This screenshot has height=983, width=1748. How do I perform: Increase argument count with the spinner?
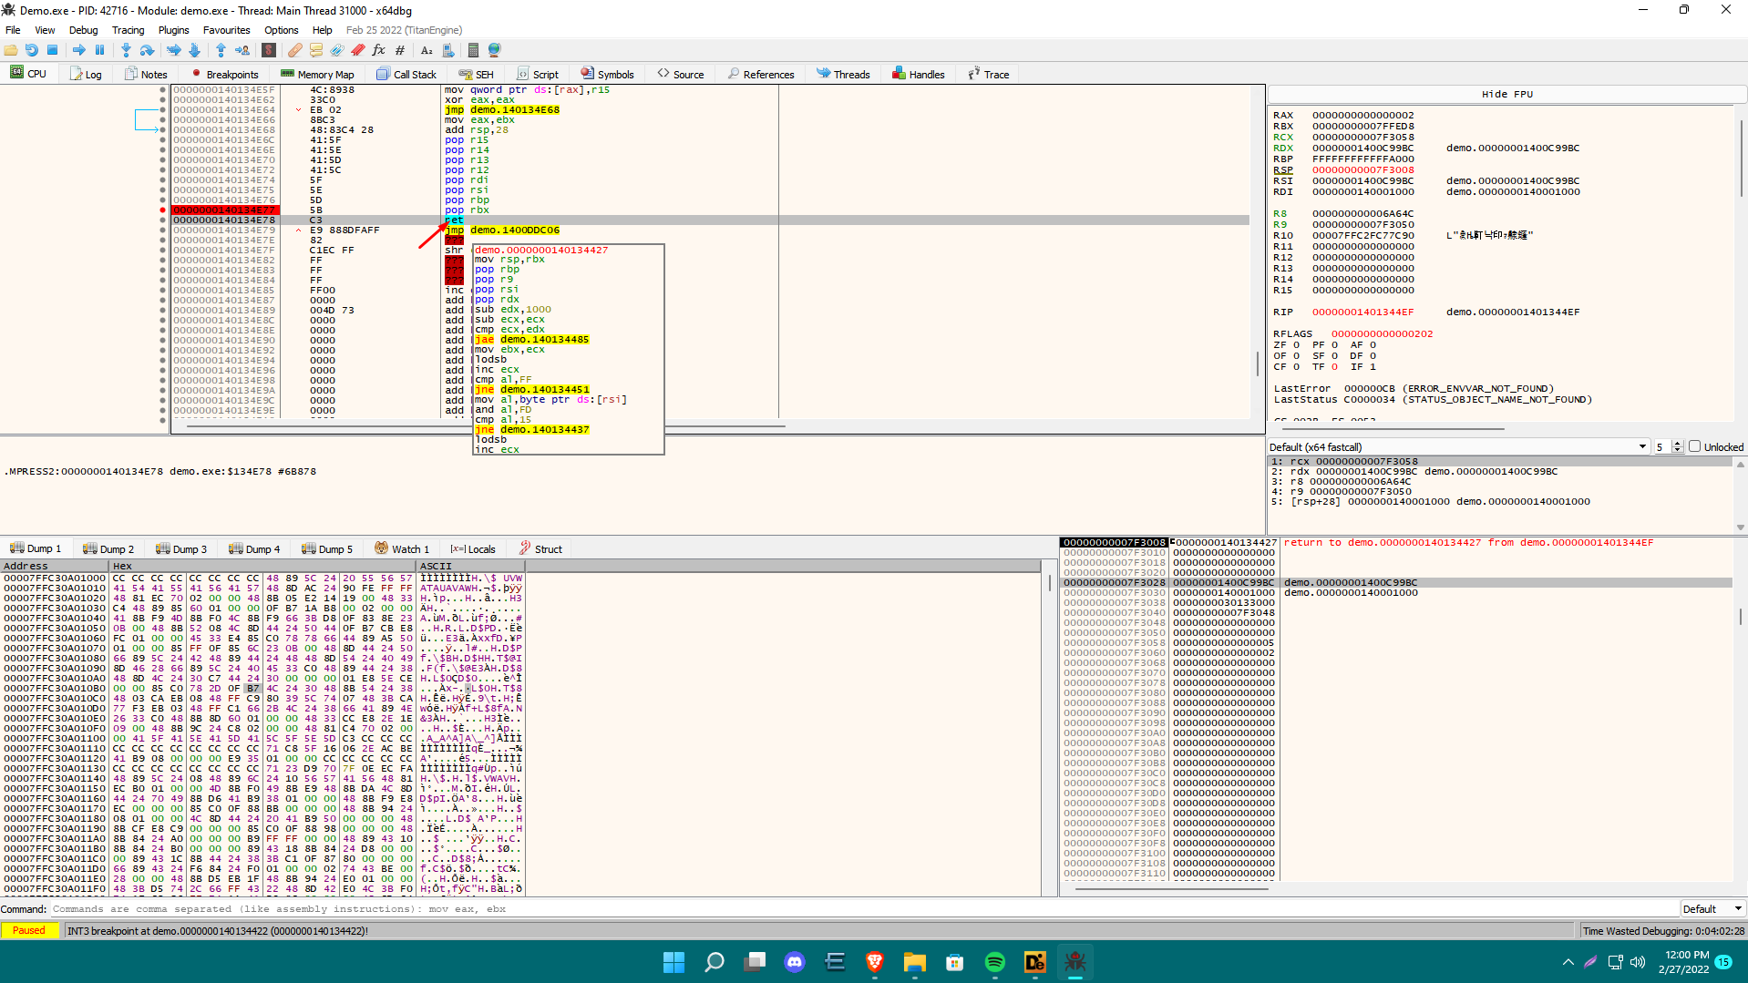(1678, 444)
